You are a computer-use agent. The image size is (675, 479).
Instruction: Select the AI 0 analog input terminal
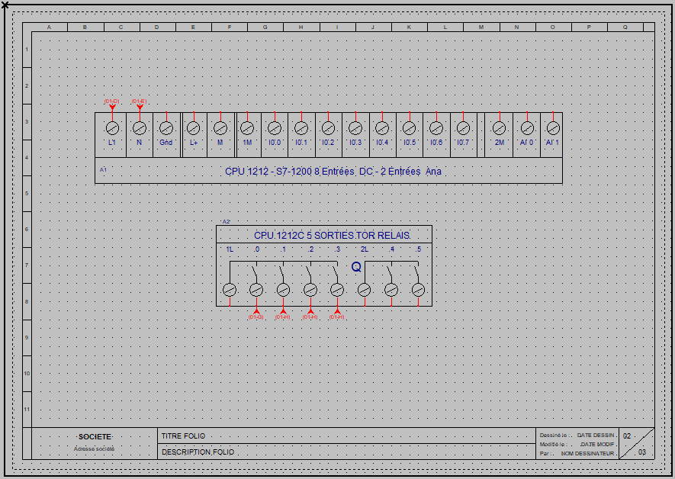(x=527, y=128)
